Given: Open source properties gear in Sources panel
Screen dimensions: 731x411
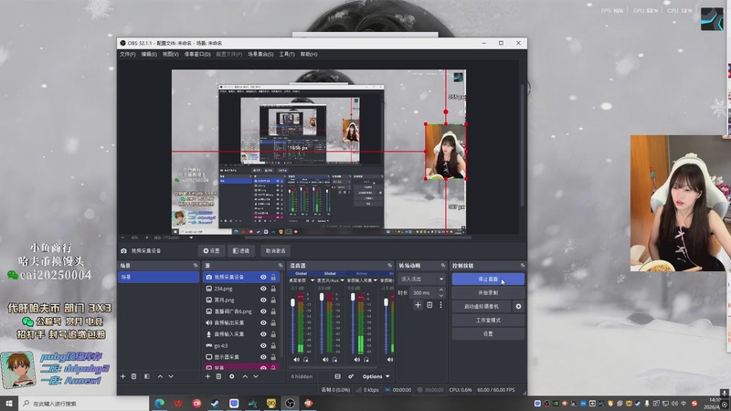Looking at the screenshot, I should [232, 376].
